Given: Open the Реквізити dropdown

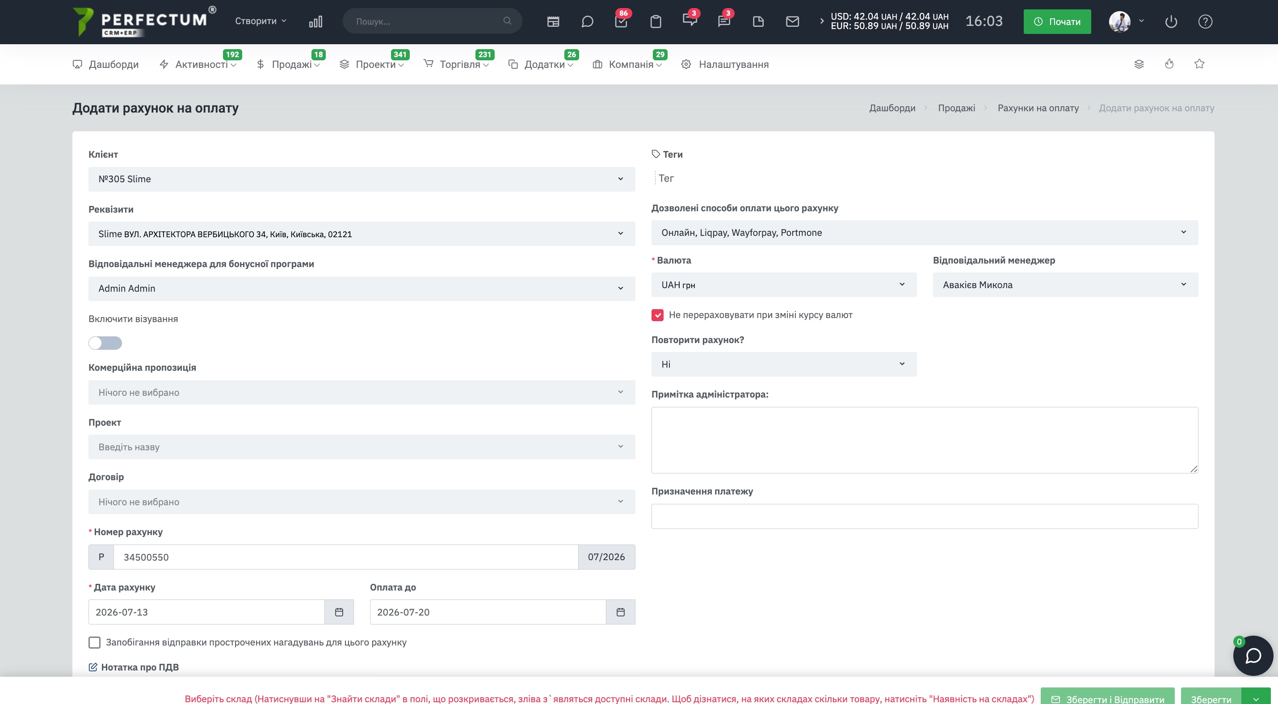Looking at the screenshot, I should pos(362,234).
